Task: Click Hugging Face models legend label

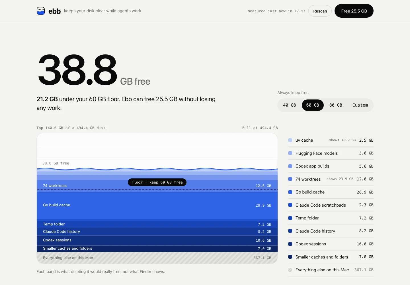Action: point(317,153)
